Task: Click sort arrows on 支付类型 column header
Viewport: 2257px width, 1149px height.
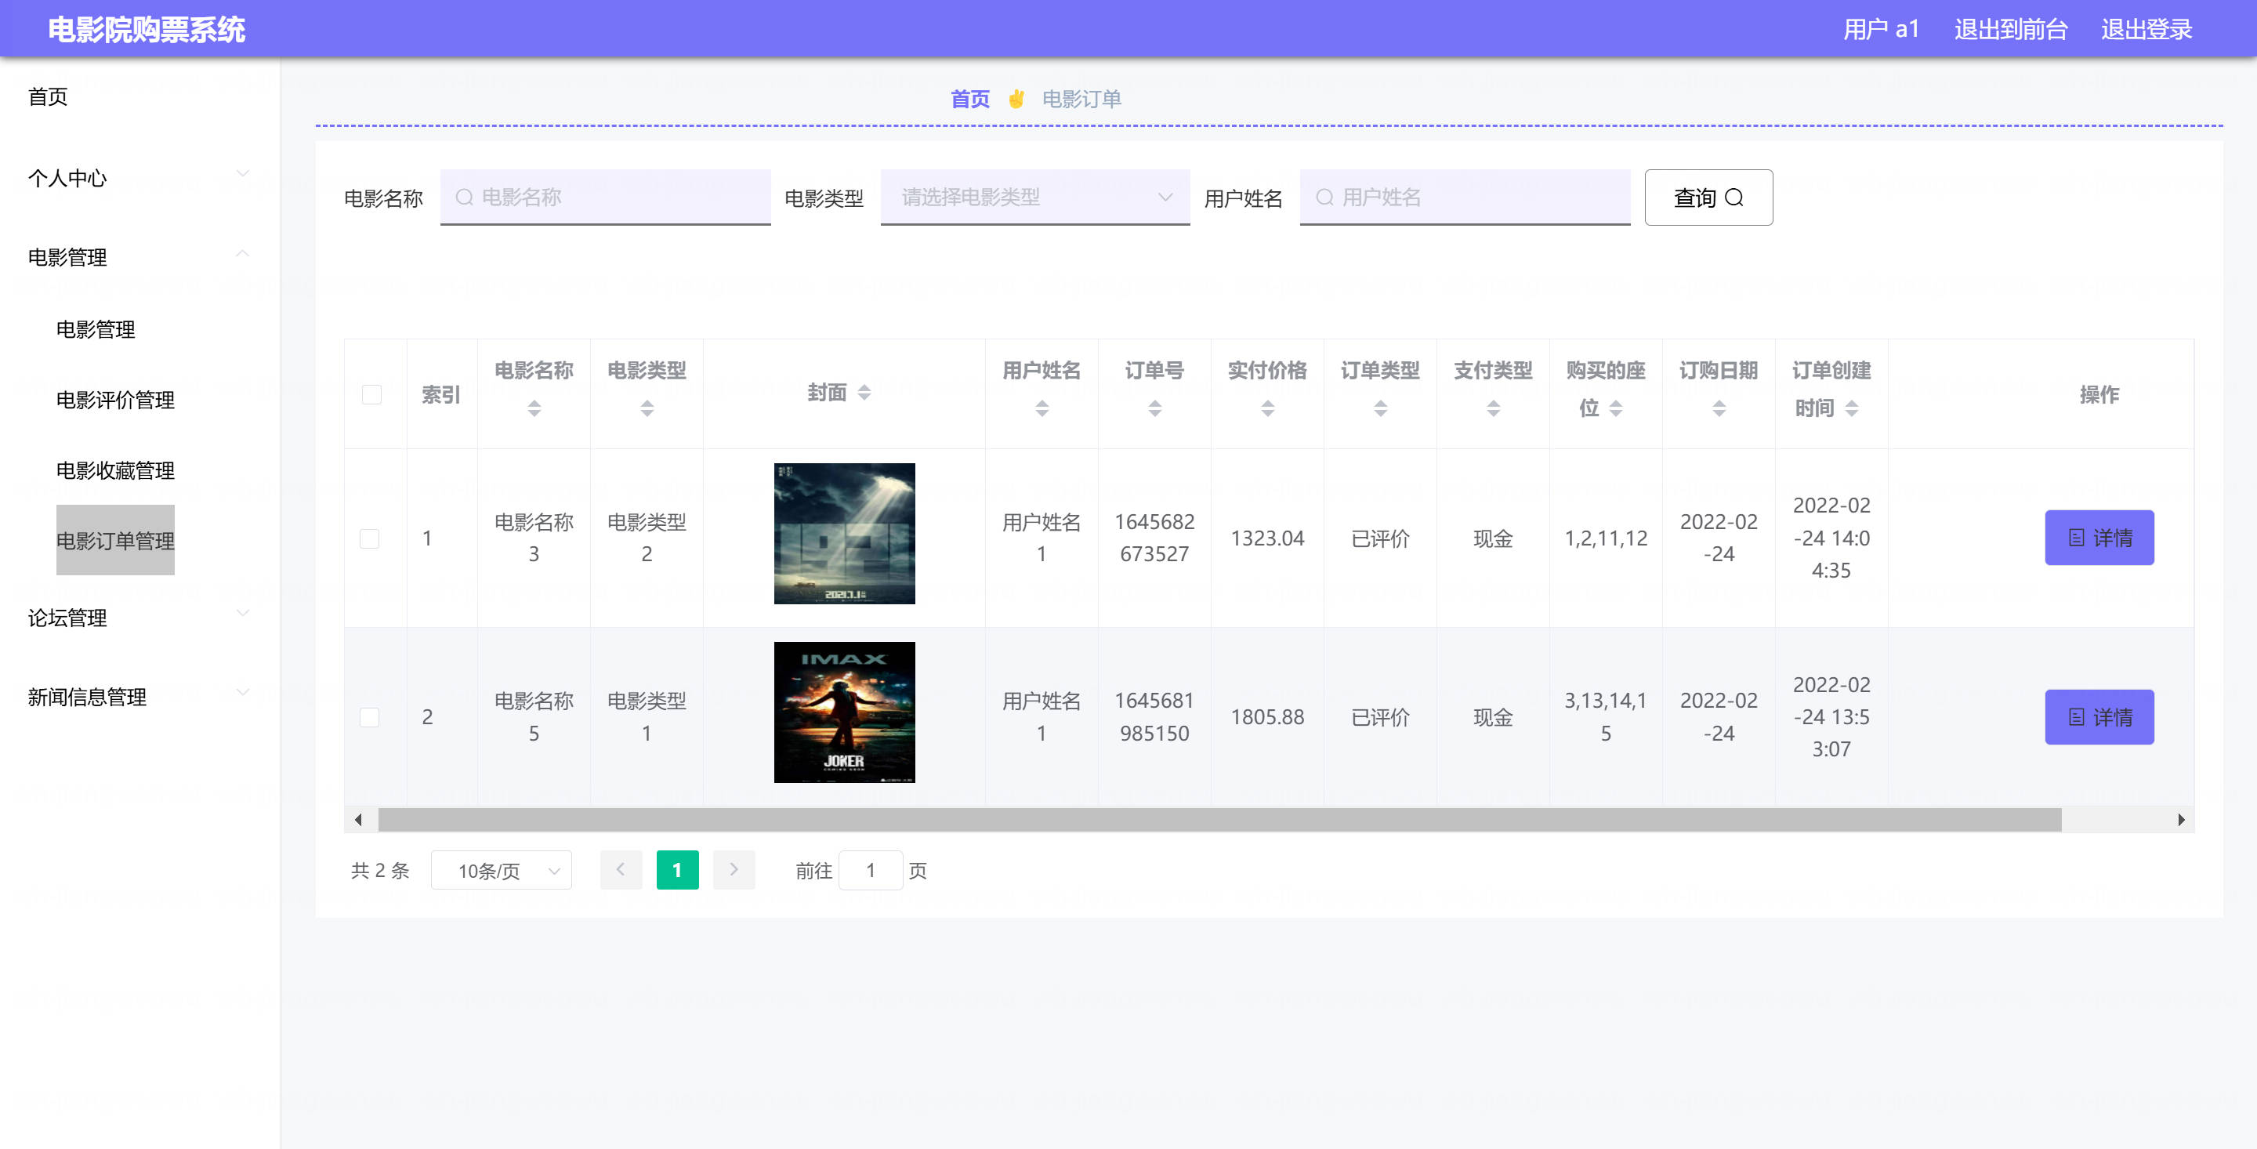Action: 1493,408
